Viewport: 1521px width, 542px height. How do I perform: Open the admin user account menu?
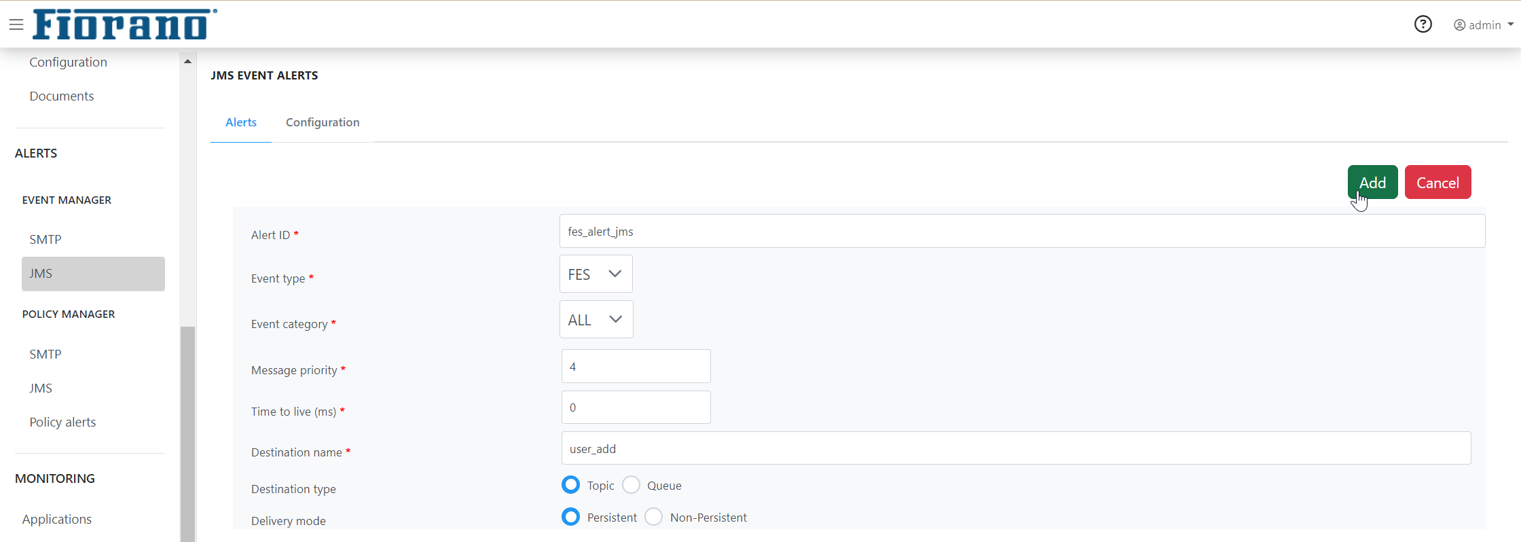point(1484,25)
